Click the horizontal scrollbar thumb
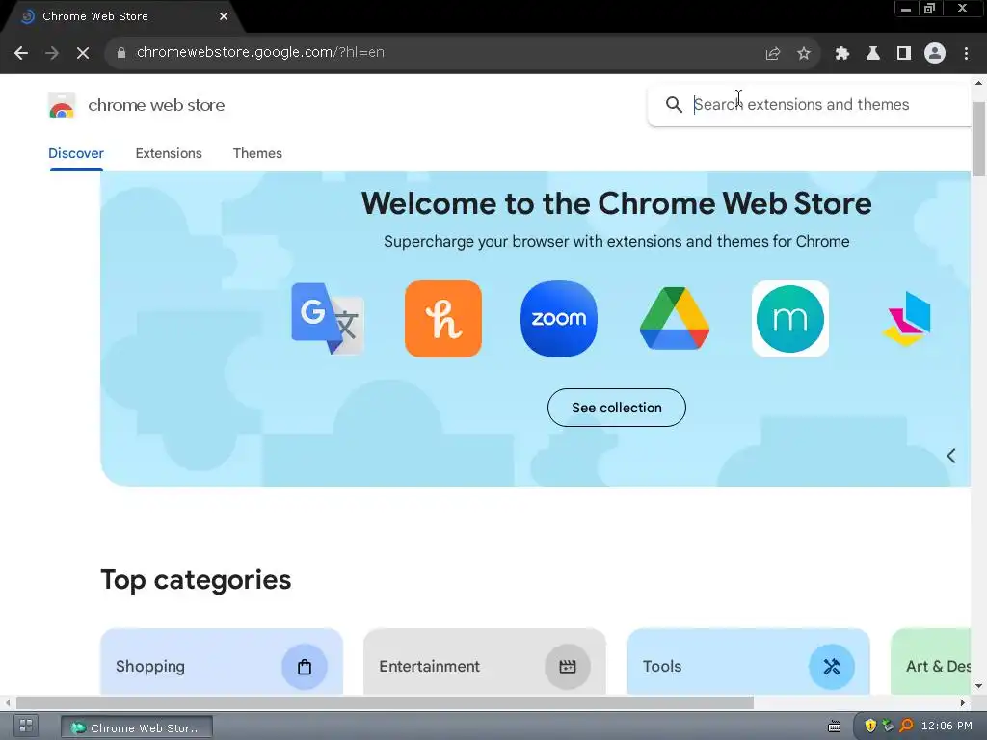Image resolution: width=987 pixels, height=740 pixels. pos(385,702)
